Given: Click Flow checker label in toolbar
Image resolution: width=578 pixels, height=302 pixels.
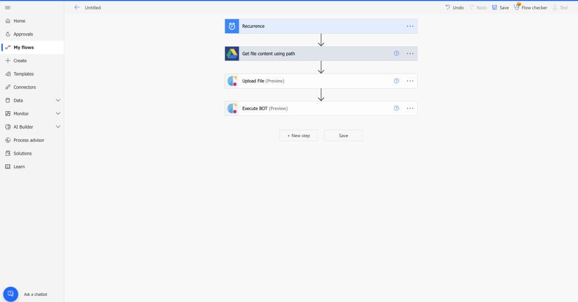Looking at the screenshot, I should 534,8.
